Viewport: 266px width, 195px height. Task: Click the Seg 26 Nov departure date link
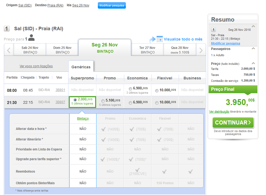pos(81,5)
